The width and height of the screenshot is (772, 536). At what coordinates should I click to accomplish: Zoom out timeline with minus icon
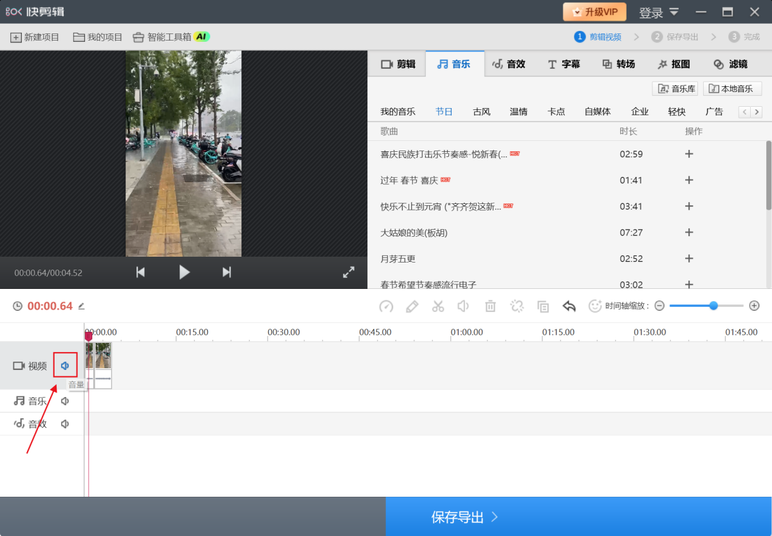[x=659, y=306]
